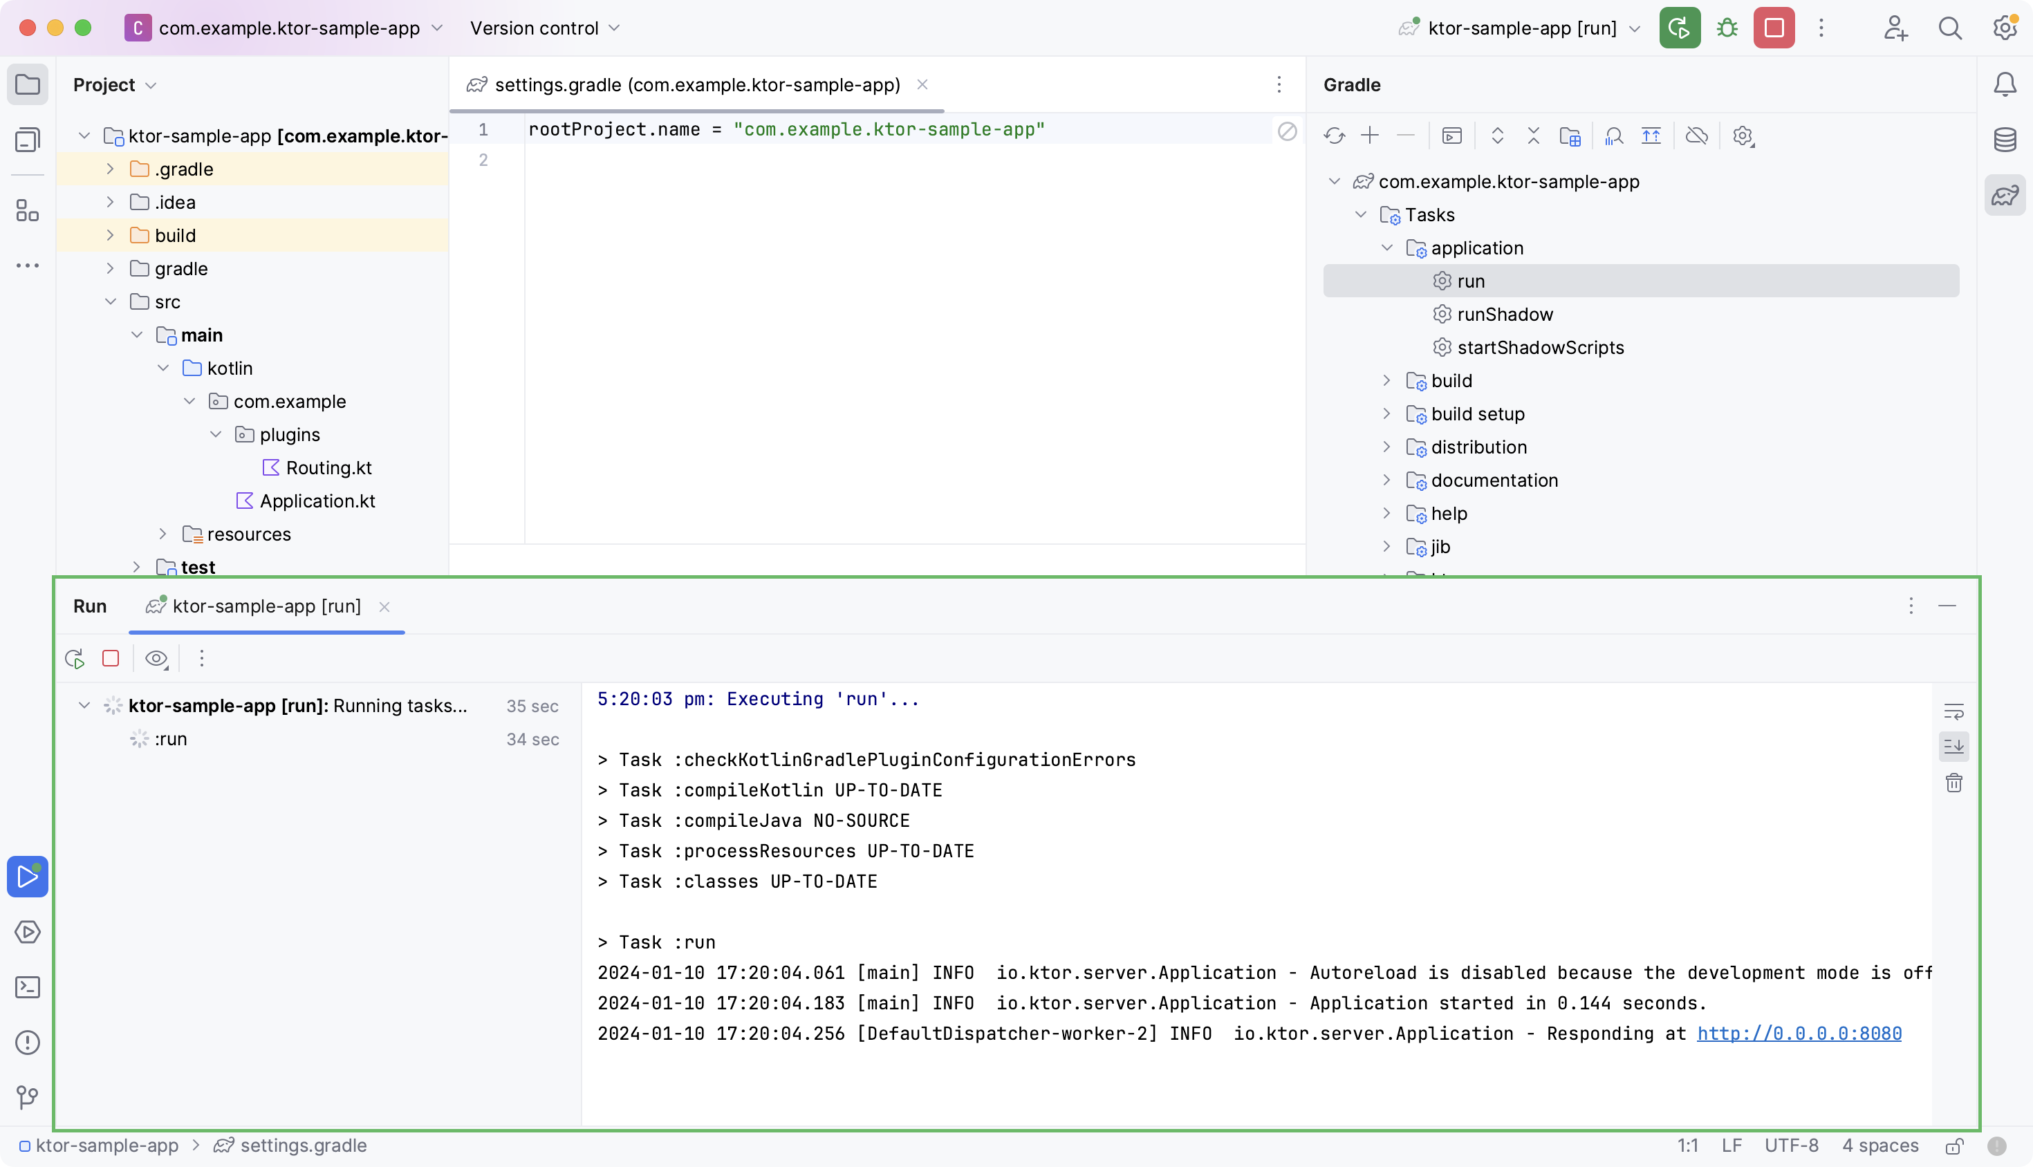The image size is (2033, 1167).
Task: Open the Version control menu
Action: pyautogui.click(x=545, y=28)
